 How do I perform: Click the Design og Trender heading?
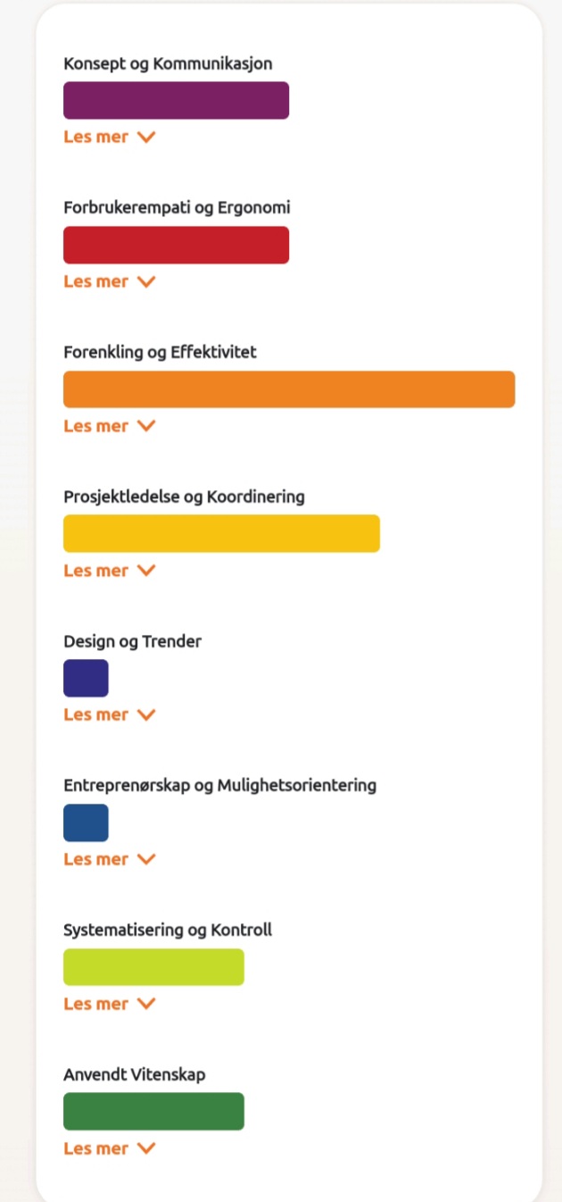pos(133,641)
